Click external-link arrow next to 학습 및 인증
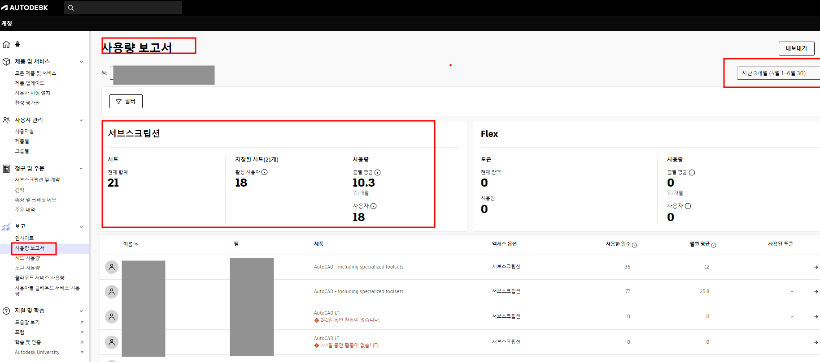This screenshot has width=820, height=362. point(82,342)
